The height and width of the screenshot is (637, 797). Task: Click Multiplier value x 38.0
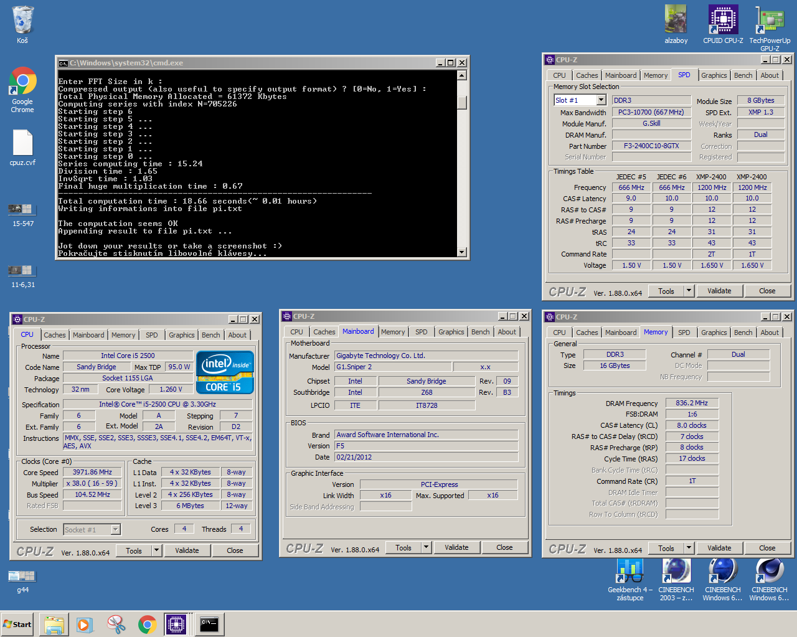(93, 483)
